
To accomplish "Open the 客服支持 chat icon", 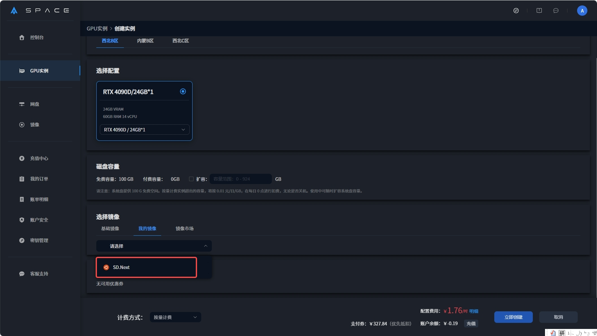I will point(22,274).
